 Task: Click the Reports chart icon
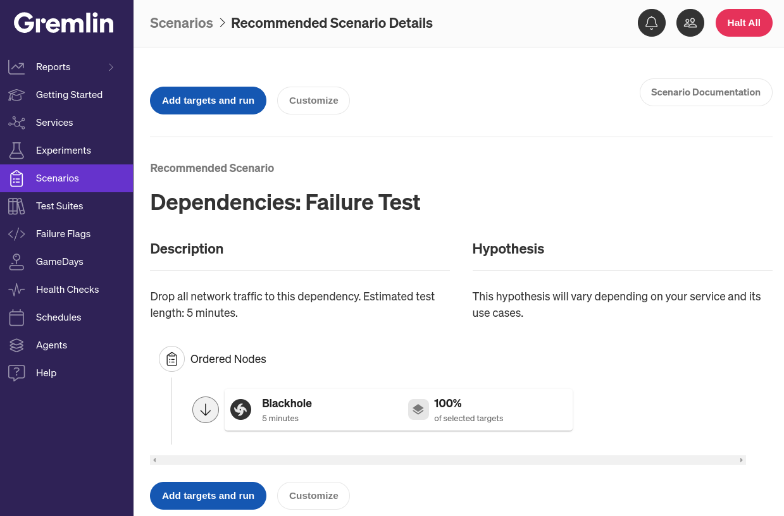(x=16, y=67)
